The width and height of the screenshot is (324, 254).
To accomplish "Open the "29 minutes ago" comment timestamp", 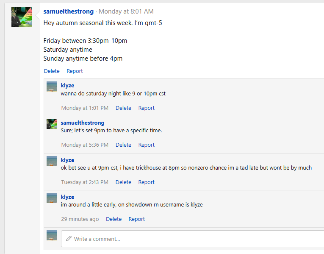I will tap(80, 219).
